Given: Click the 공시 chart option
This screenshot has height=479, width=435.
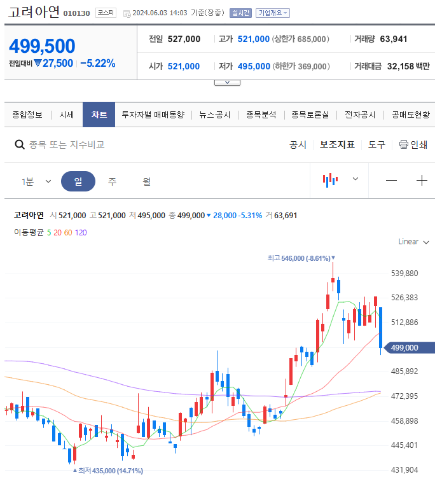Looking at the screenshot, I should pos(298,144).
